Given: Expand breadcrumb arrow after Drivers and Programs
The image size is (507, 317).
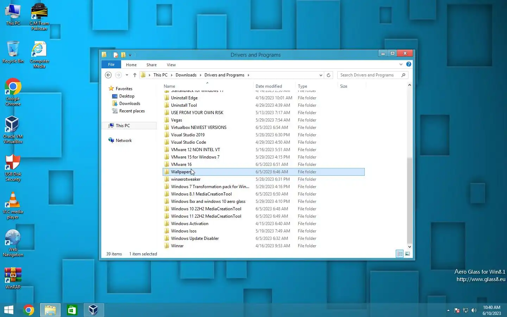Looking at the screenshot, I should click(248, 75).
